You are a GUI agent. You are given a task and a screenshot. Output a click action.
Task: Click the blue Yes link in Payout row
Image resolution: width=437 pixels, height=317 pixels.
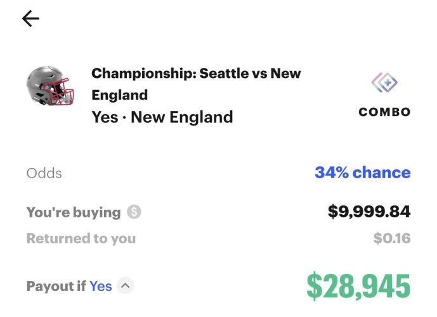[101, 286]
